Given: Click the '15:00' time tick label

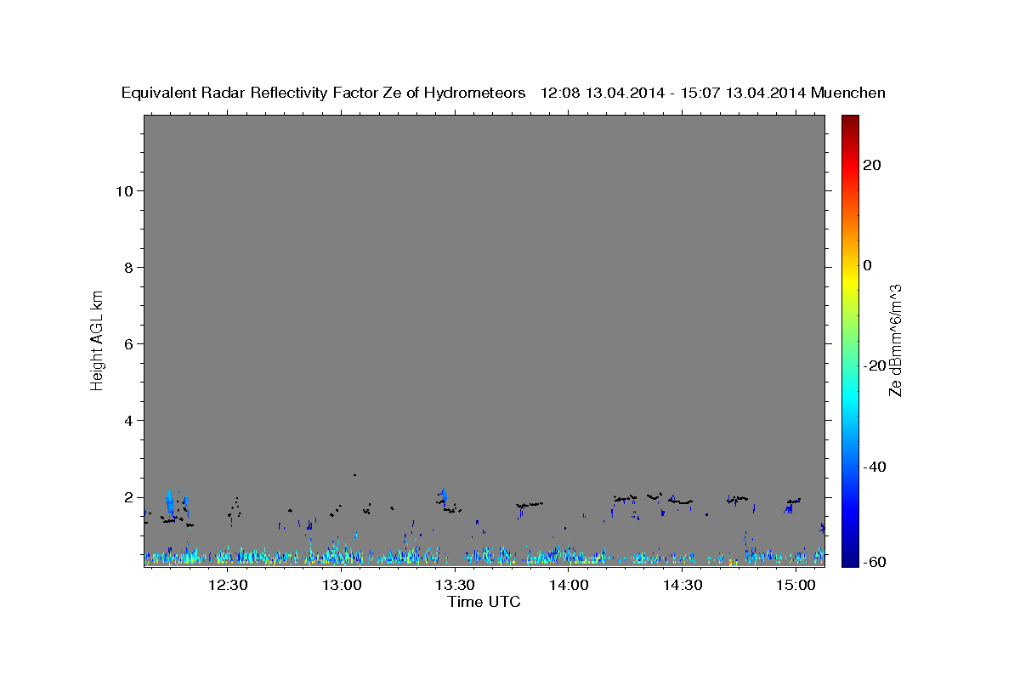Looking at the screenshot, I should coord(796,585).
